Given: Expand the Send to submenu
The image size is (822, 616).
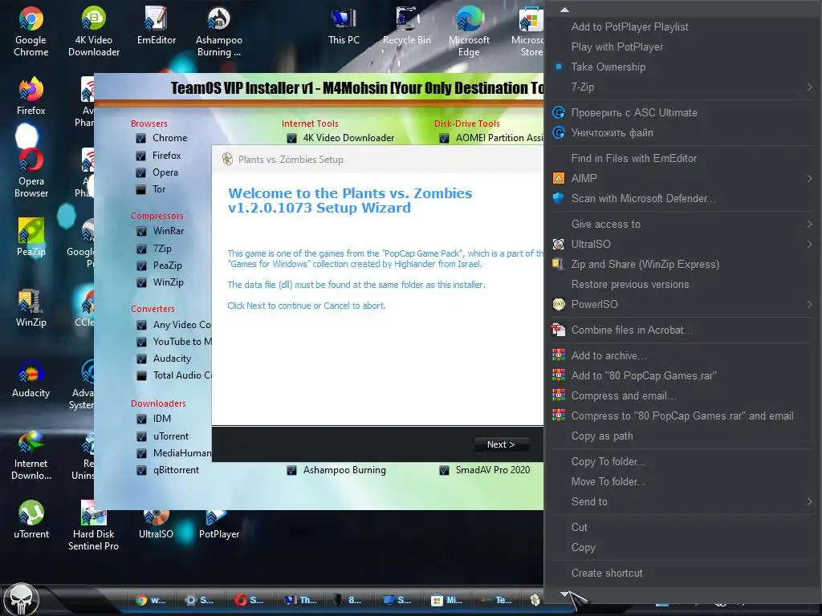Looking at the screenshot, I should (809, 502).
